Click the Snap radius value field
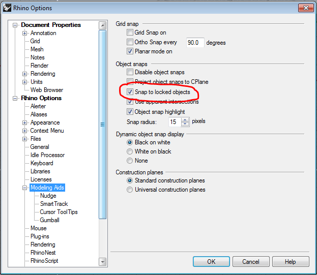 click(x=175, y=122)
